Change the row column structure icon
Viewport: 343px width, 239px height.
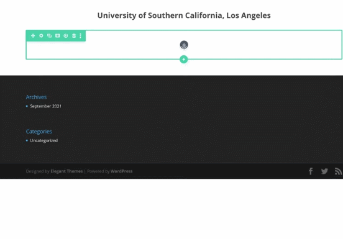coord(58,35)
